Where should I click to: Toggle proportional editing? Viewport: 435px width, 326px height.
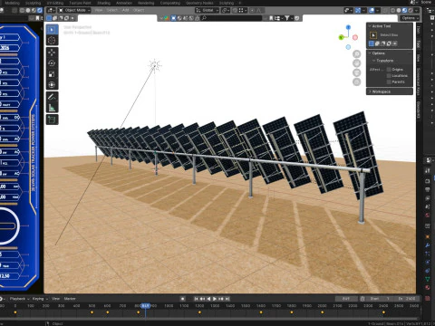point(252,10)
